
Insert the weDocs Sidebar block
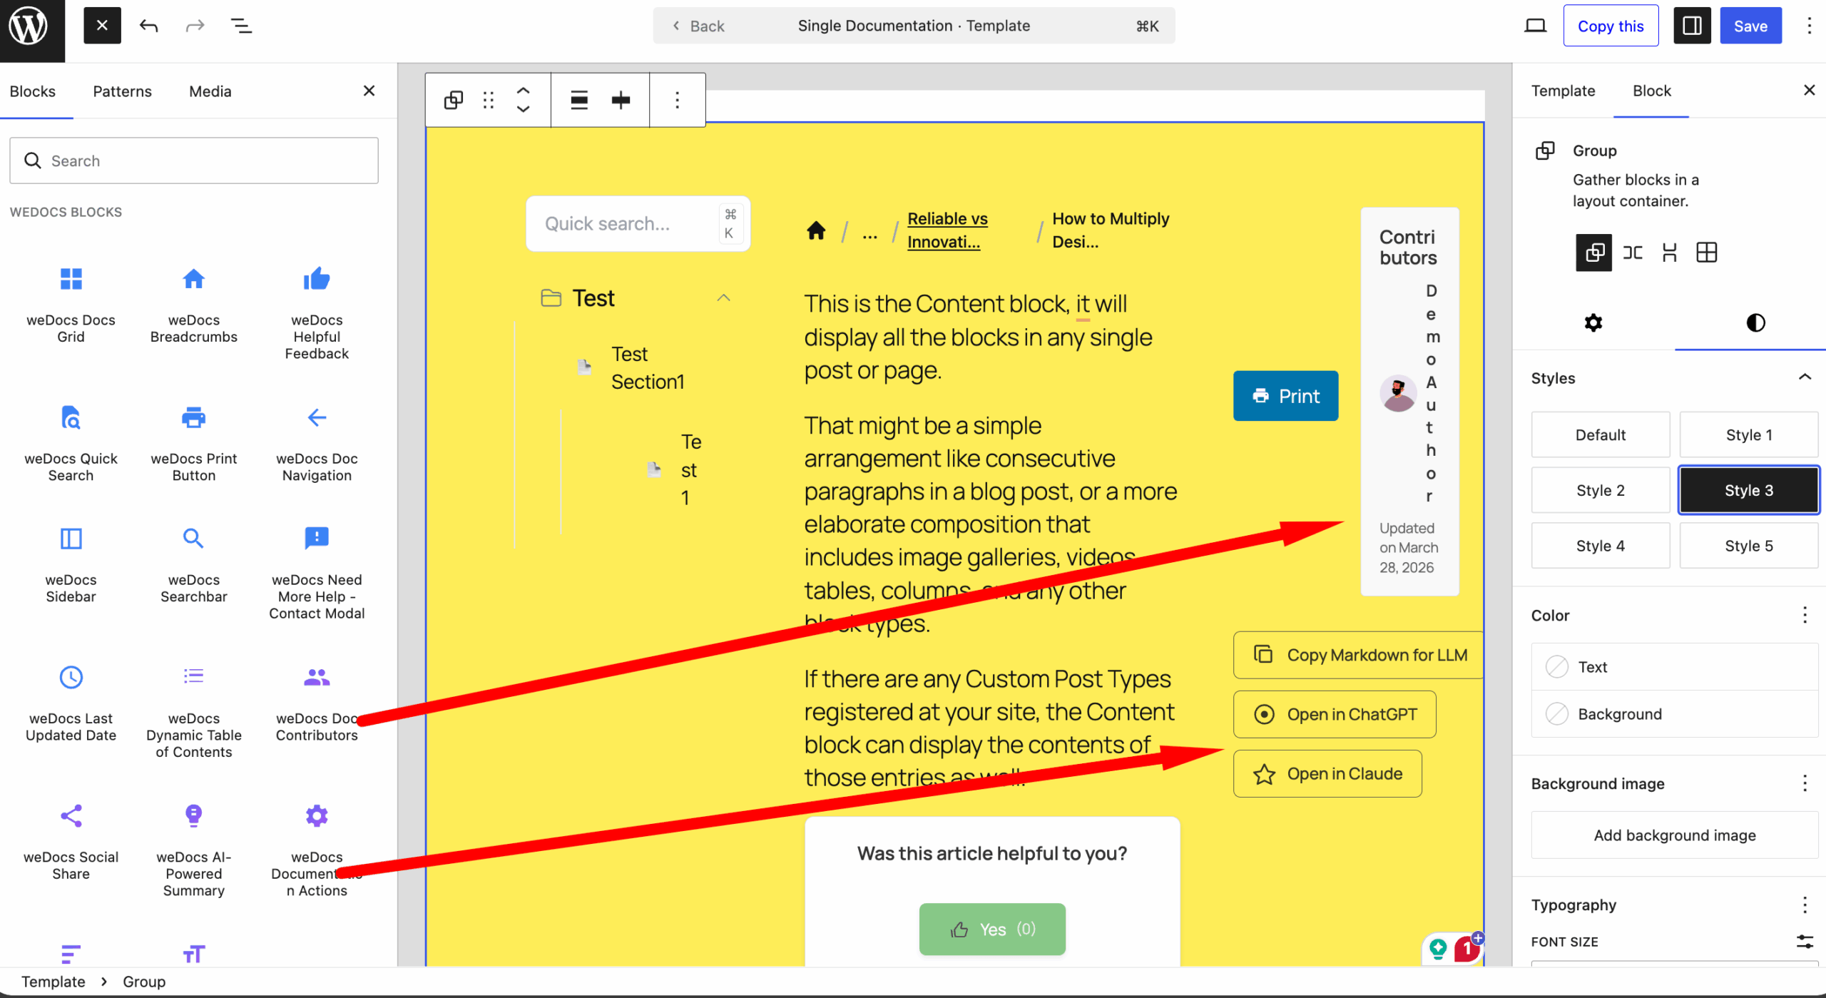click(71, 565)
